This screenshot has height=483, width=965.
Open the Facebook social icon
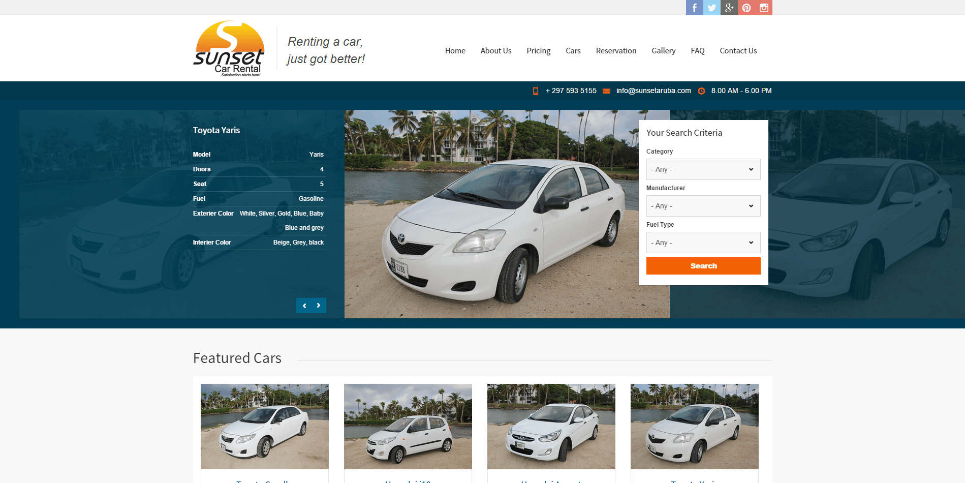tap(694, 8)
